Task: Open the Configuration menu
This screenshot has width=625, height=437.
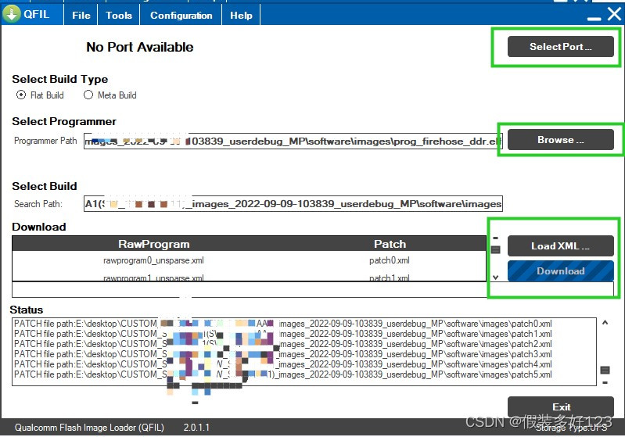Action: pyautogui.click(x=181, y=15)
